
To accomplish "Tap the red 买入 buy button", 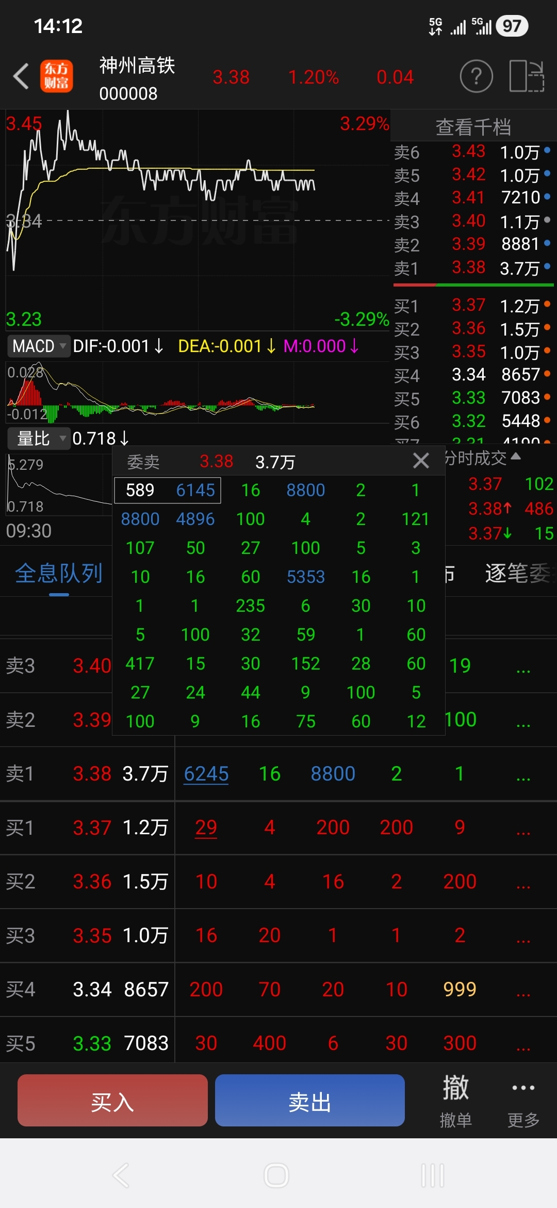I will (x=112, y=1100).
